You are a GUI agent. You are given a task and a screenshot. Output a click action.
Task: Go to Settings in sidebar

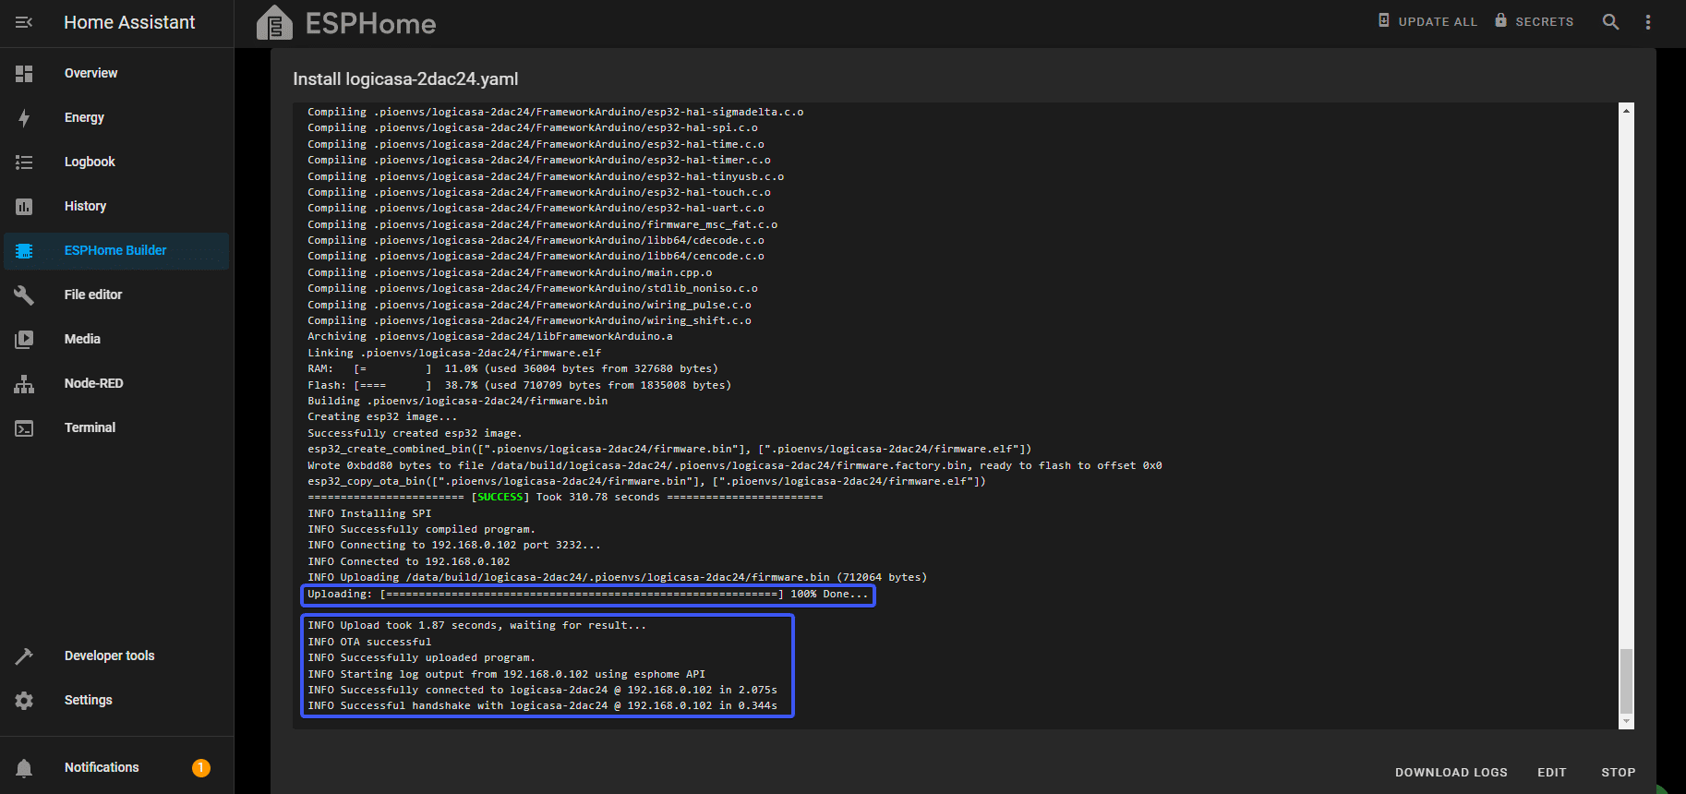coord(88,700)
